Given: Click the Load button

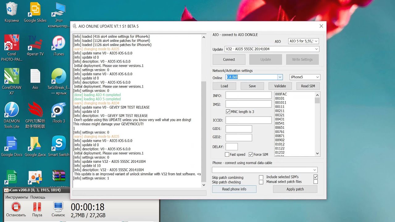Looking at the screenshot, I should click(x=224, y=86).
